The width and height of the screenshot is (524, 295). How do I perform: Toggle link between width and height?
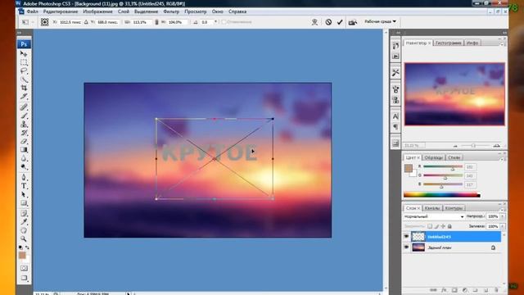(156, 22)
